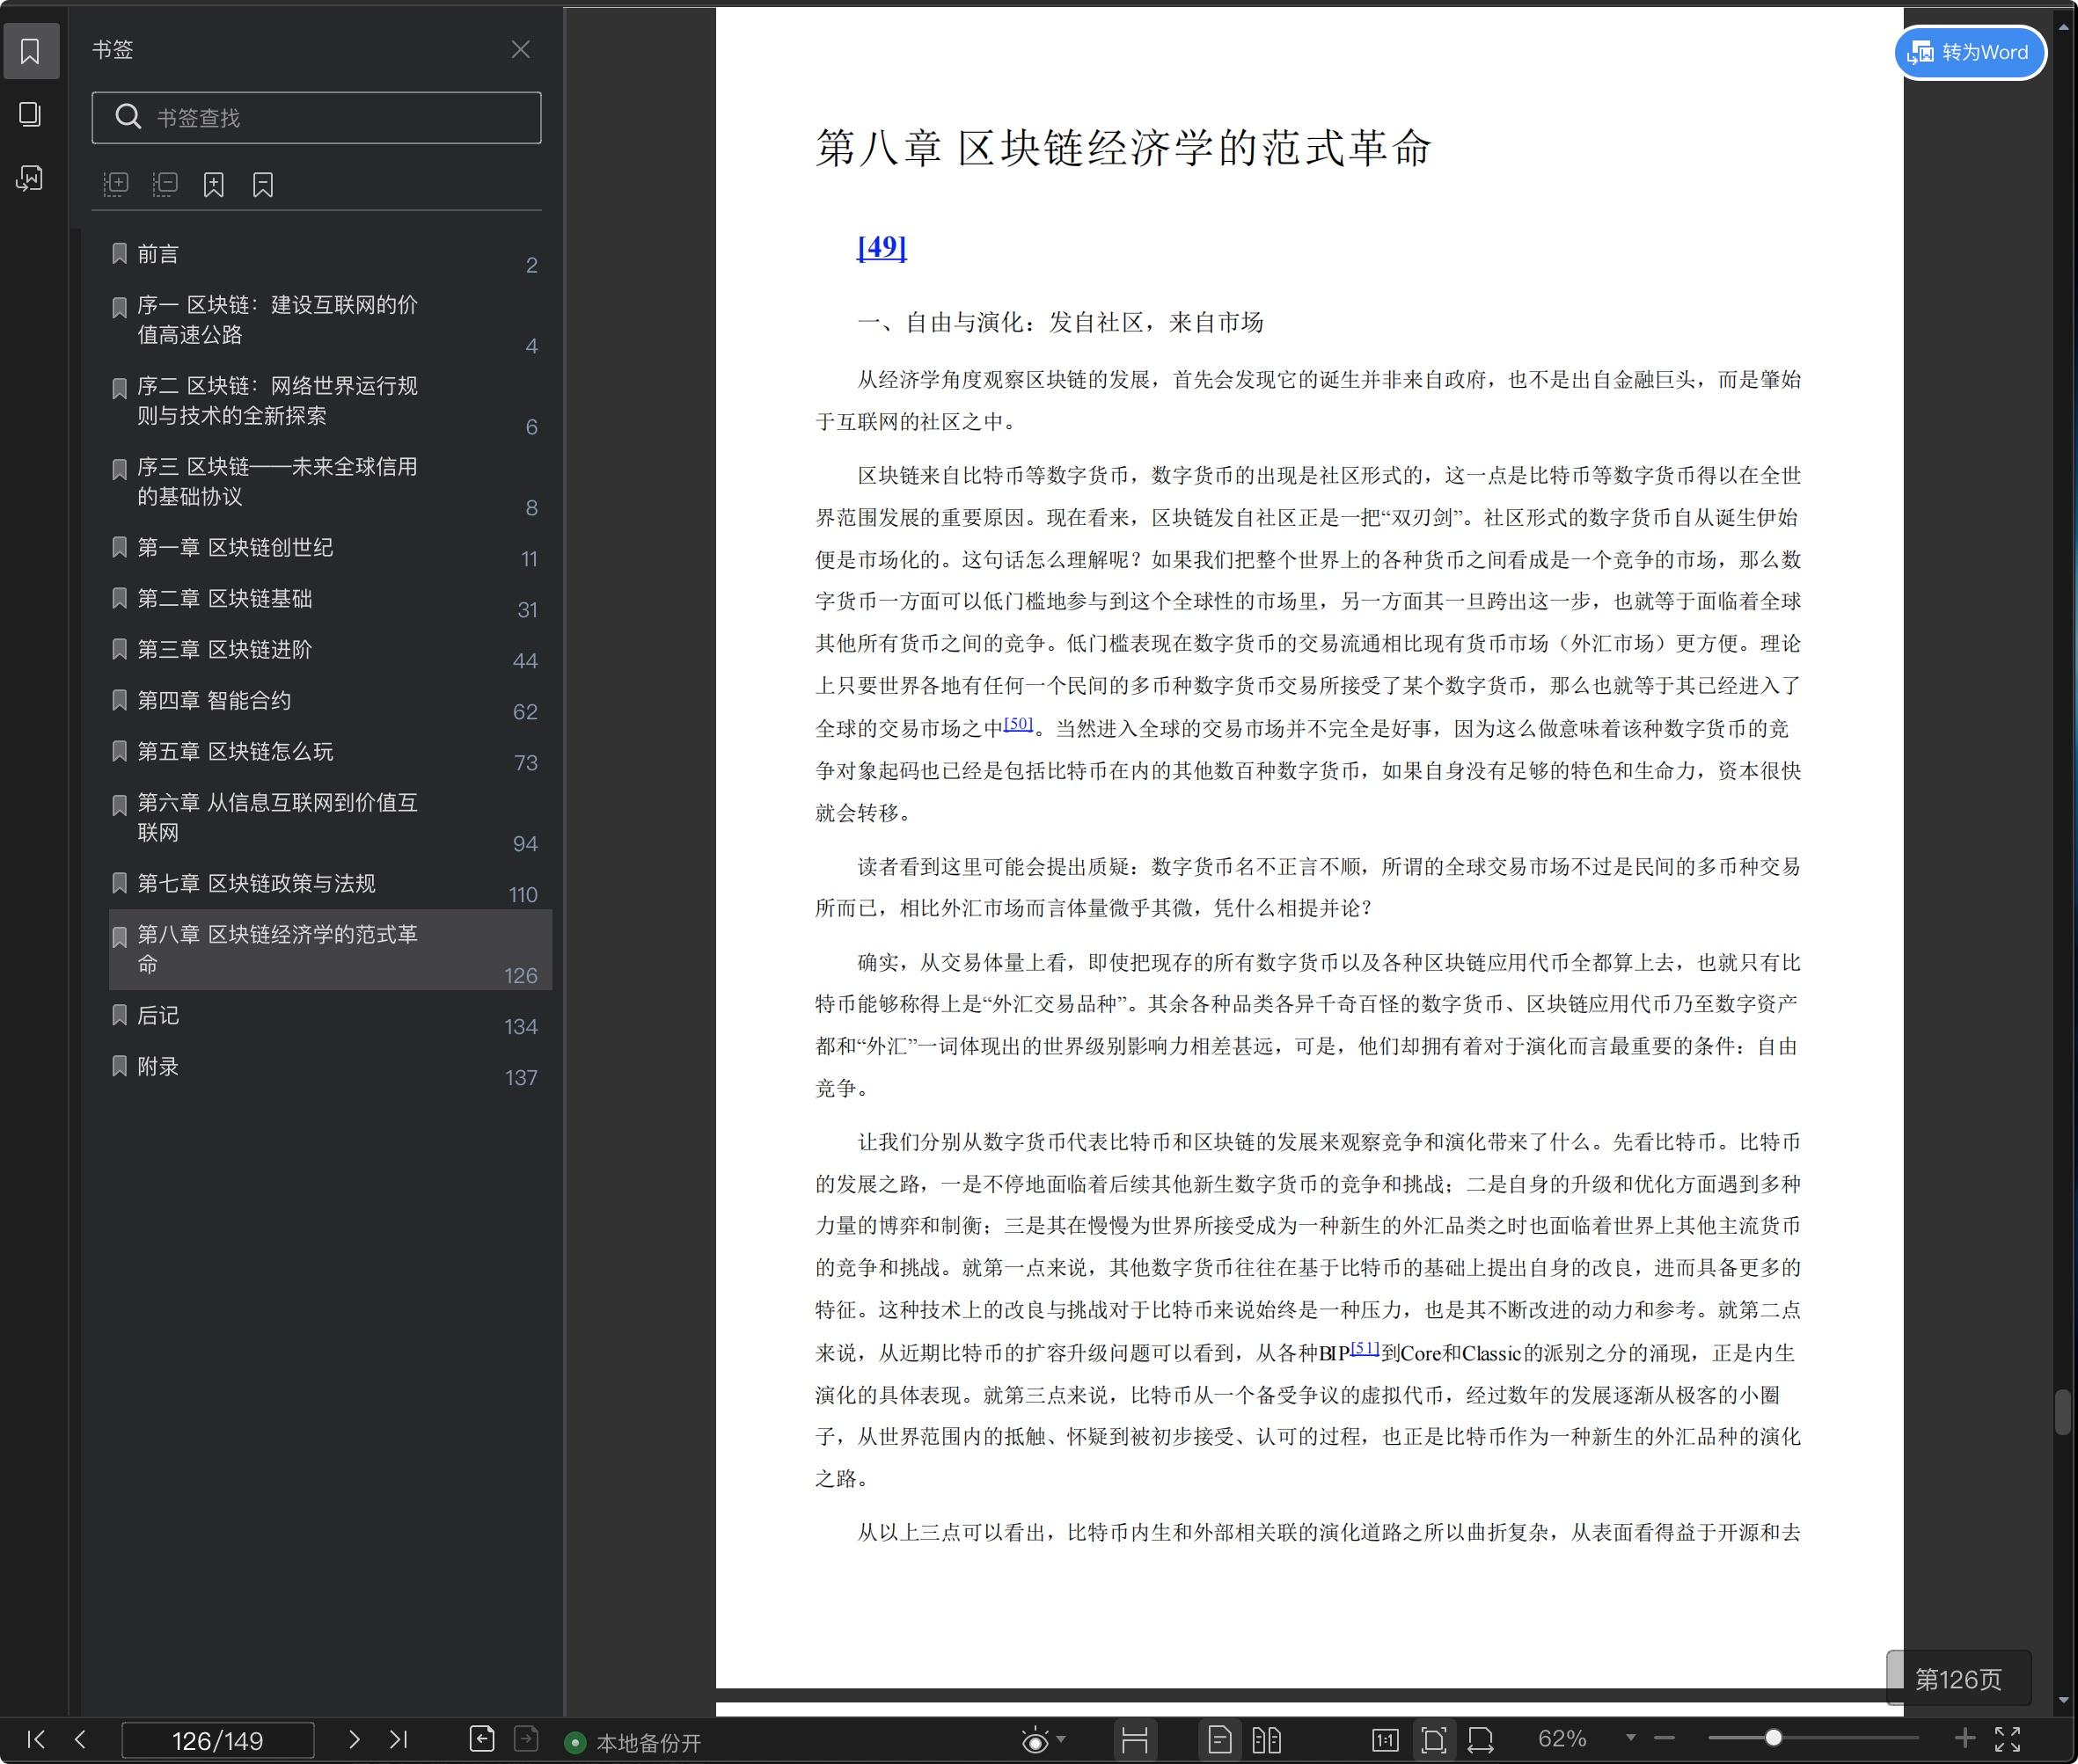Open the 前言 bookmark
Screen dimensions: 2078x1764
point(330,255)
